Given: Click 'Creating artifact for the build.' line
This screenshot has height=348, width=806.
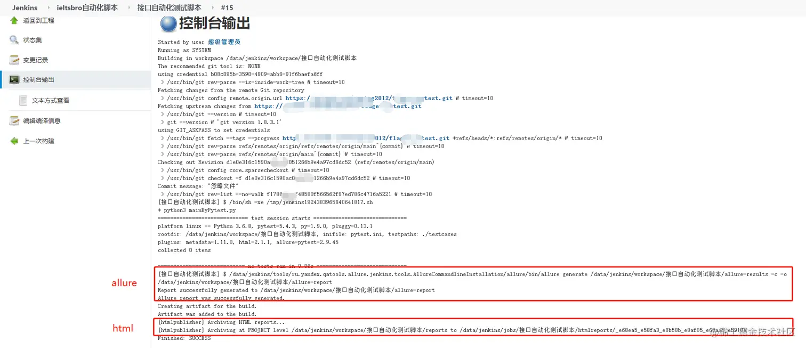Looking at the screenshot, I should (x=207, y=306).
